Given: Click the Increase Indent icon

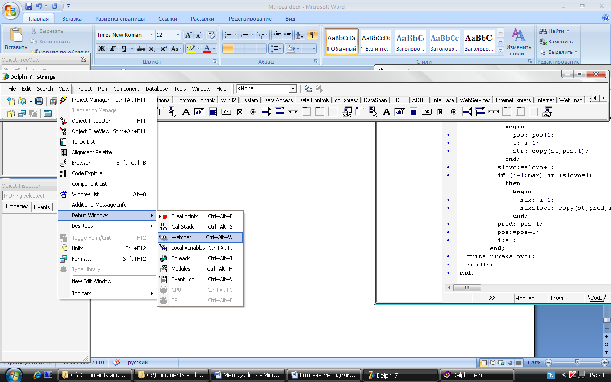Looking at the screenshot, I should (287, 35).
